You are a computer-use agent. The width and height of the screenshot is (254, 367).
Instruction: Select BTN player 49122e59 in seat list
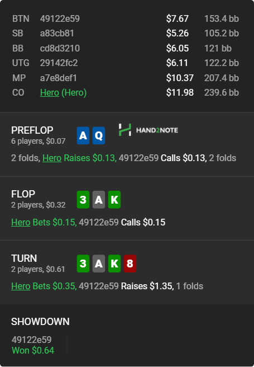point(60,18)
